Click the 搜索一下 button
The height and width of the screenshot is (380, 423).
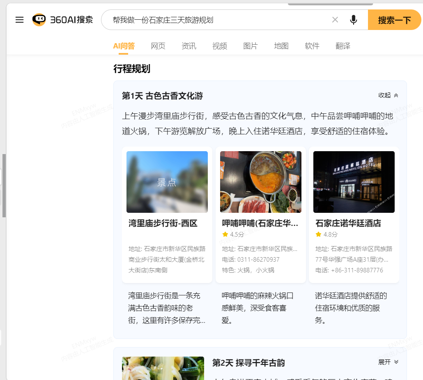tap(394, 20)
